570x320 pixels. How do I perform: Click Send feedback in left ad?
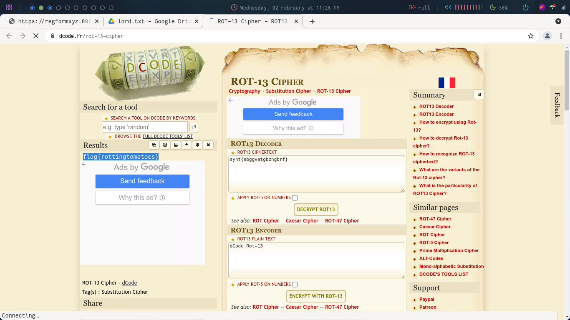click(x=142, y=181)
